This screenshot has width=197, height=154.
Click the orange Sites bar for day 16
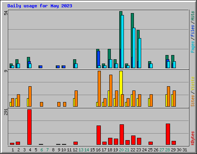(99, 89)
